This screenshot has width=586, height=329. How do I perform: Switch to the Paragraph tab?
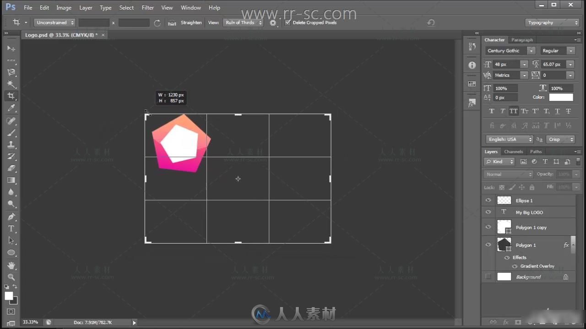click(522, 40)
